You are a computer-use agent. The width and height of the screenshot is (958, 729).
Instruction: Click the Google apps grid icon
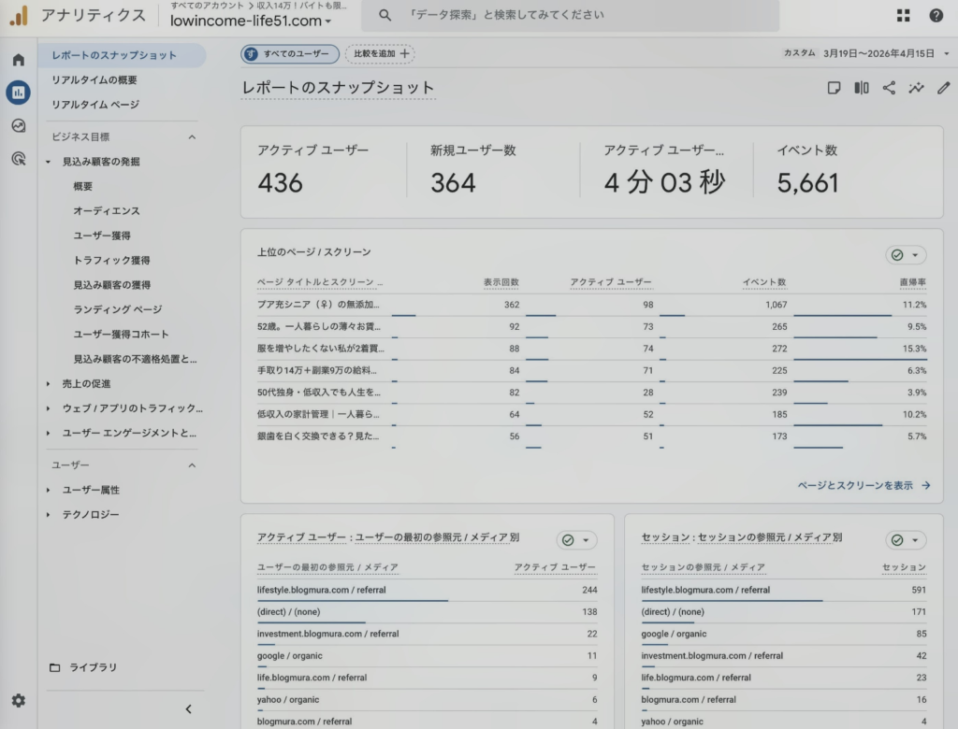[x=903, y=16]
